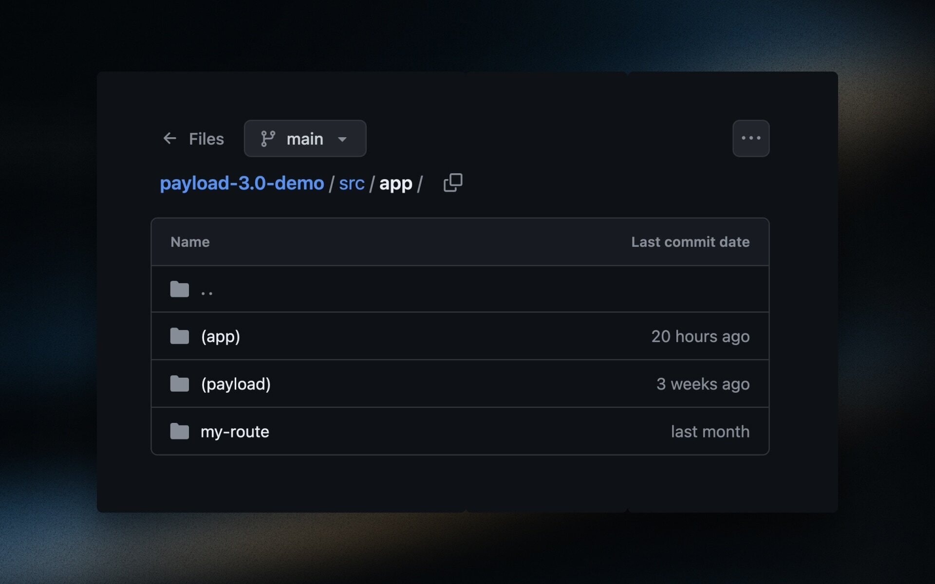Click the folder icon beside (app)
935x584 pixels.
click(180, 336)
